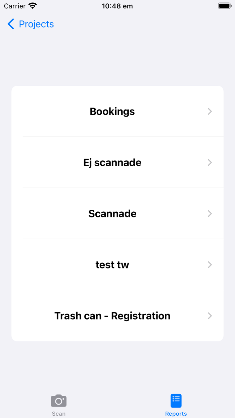The width and height of the screenshot is (235, 418).
Task: Select the Ej scannade report entry
Action: click(112, 162)
